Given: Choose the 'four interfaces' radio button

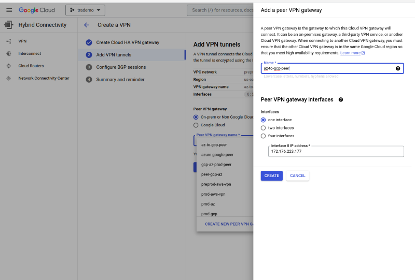Looking at the screenshot, I should tap(264, 136).
